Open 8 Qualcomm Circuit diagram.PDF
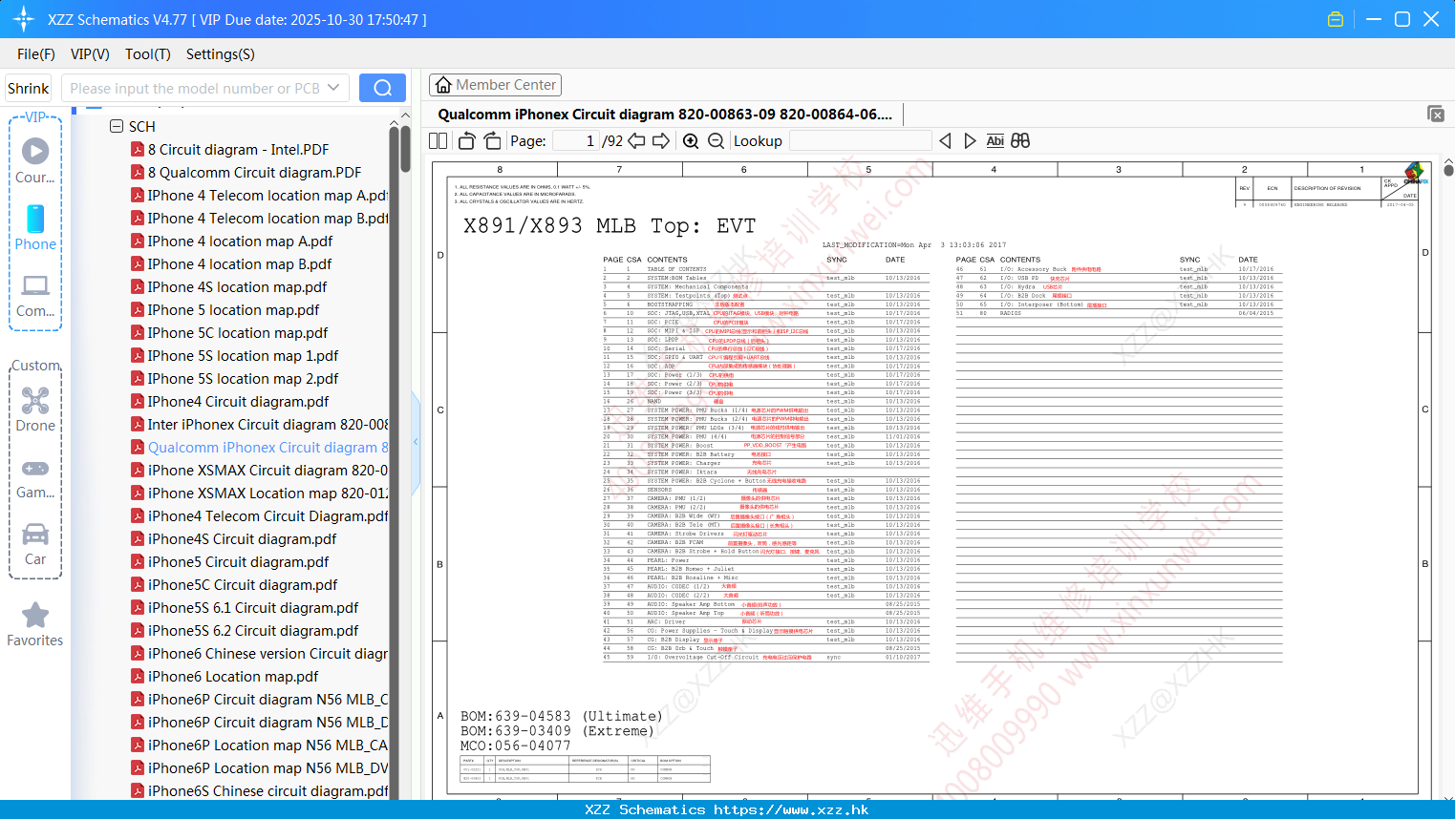This screenshot has height=819, width=1455. [254, 172]
